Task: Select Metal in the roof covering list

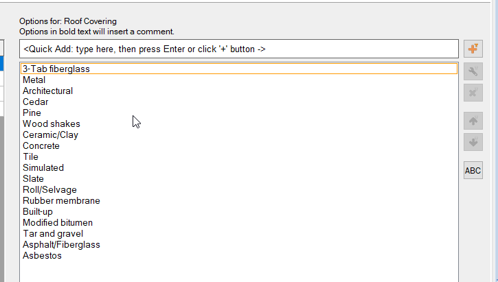Action: pyautogui.click(x=34, y=80)
